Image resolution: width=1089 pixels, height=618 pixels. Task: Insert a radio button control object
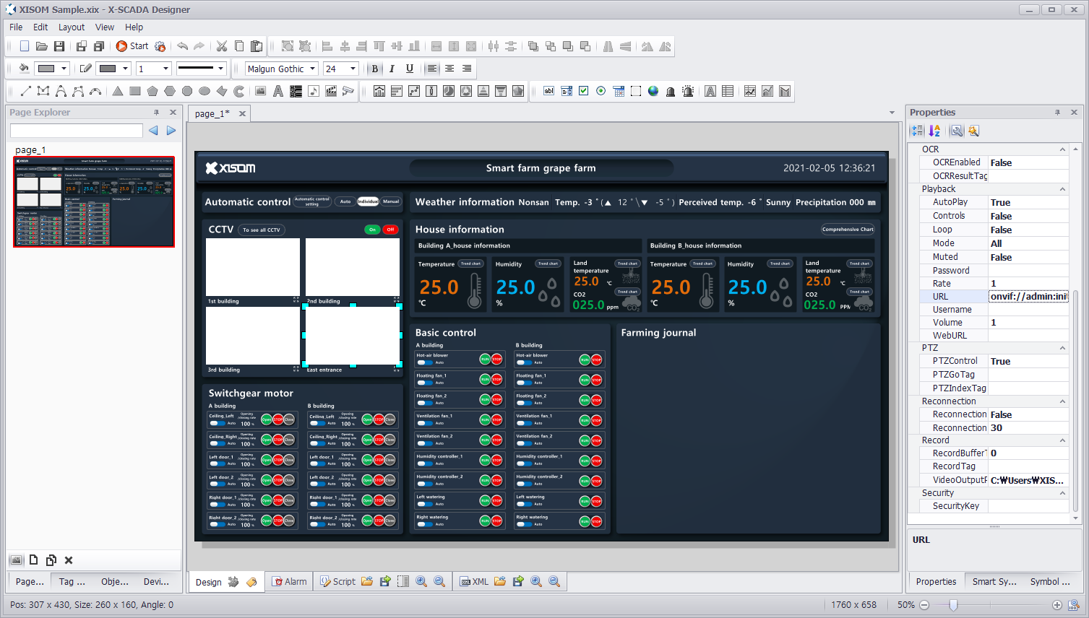pos(601,91)
